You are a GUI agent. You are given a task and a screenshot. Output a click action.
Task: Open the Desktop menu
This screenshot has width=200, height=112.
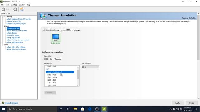point(14,5)
